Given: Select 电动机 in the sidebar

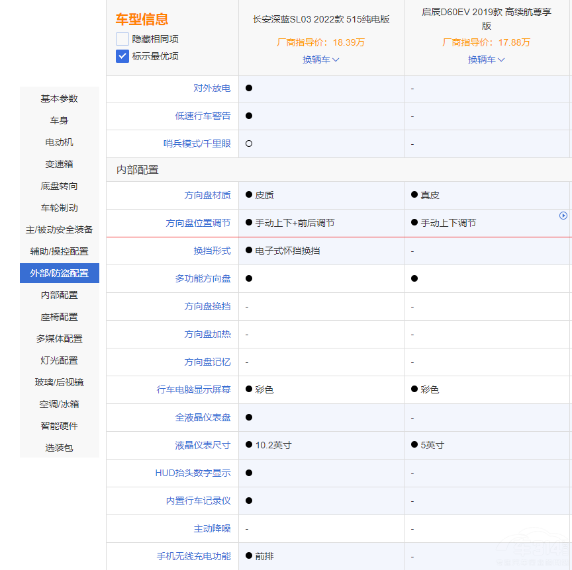Looking at the screenshot, I should pyautogui.click(x=59, y=142).
